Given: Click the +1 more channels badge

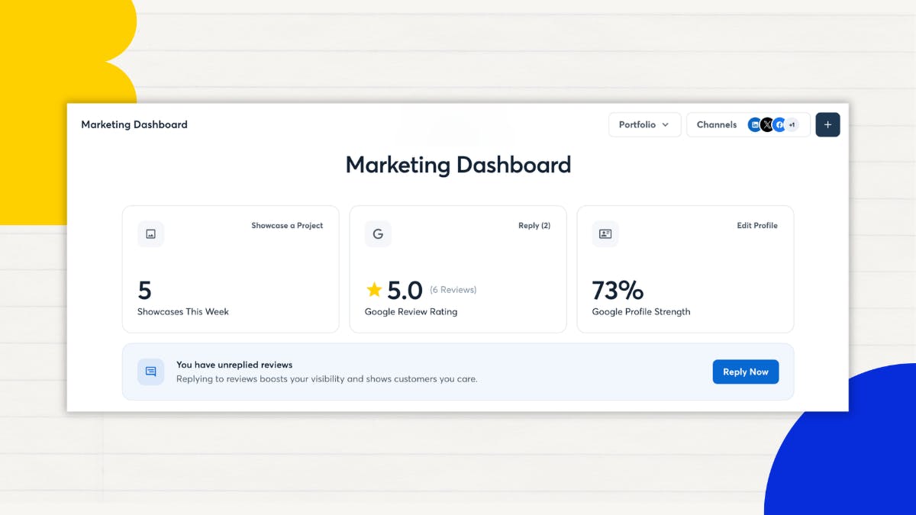Looking at the screenshot, I should (792, 125).
